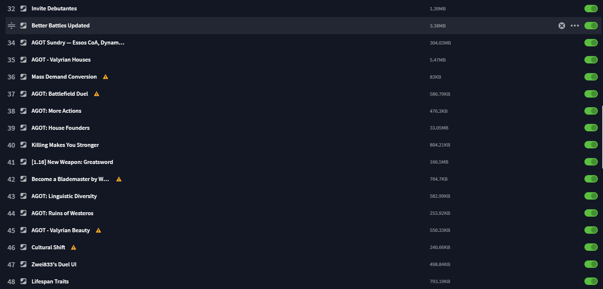603x289 pixels.
Task: Remove Better Battles Updated with the X icon
Action: coord(562,26)
